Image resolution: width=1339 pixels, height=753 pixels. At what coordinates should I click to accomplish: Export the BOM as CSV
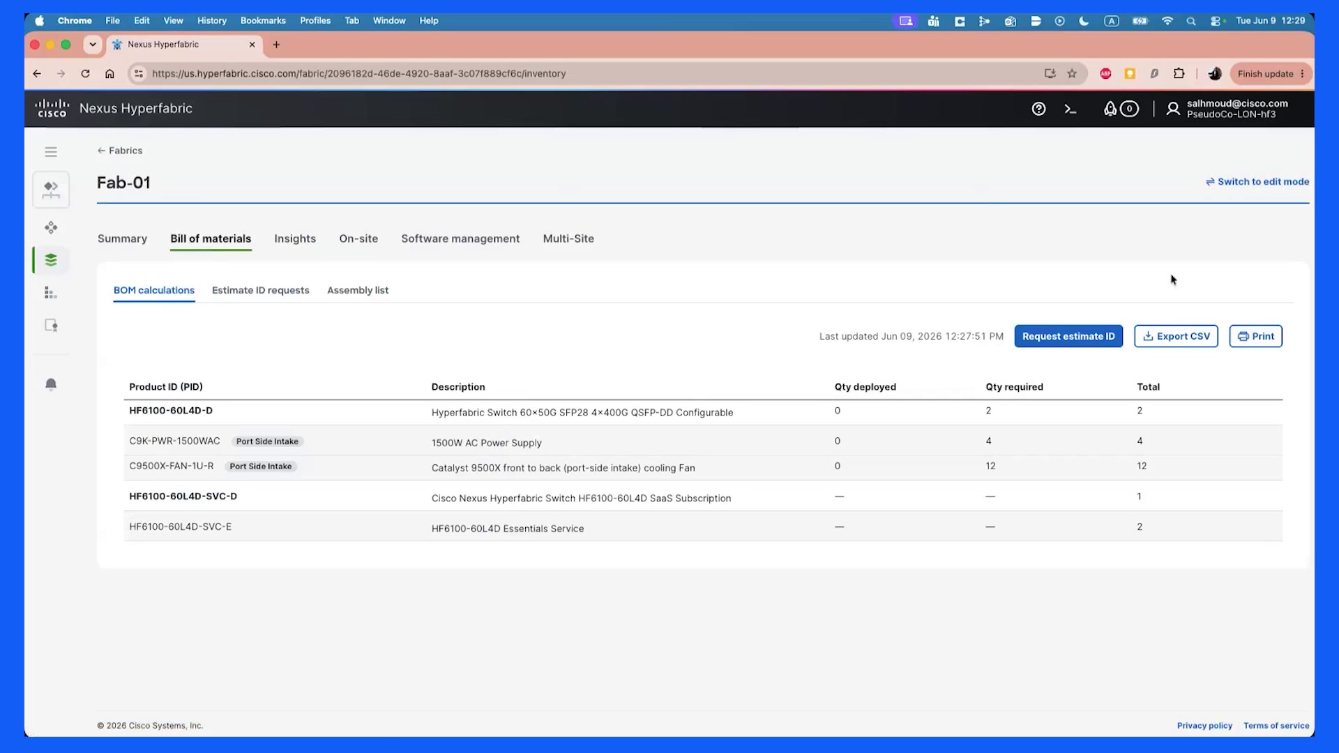point(1176,336)
